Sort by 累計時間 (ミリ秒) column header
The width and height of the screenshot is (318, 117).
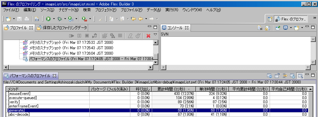pos(174,89)
